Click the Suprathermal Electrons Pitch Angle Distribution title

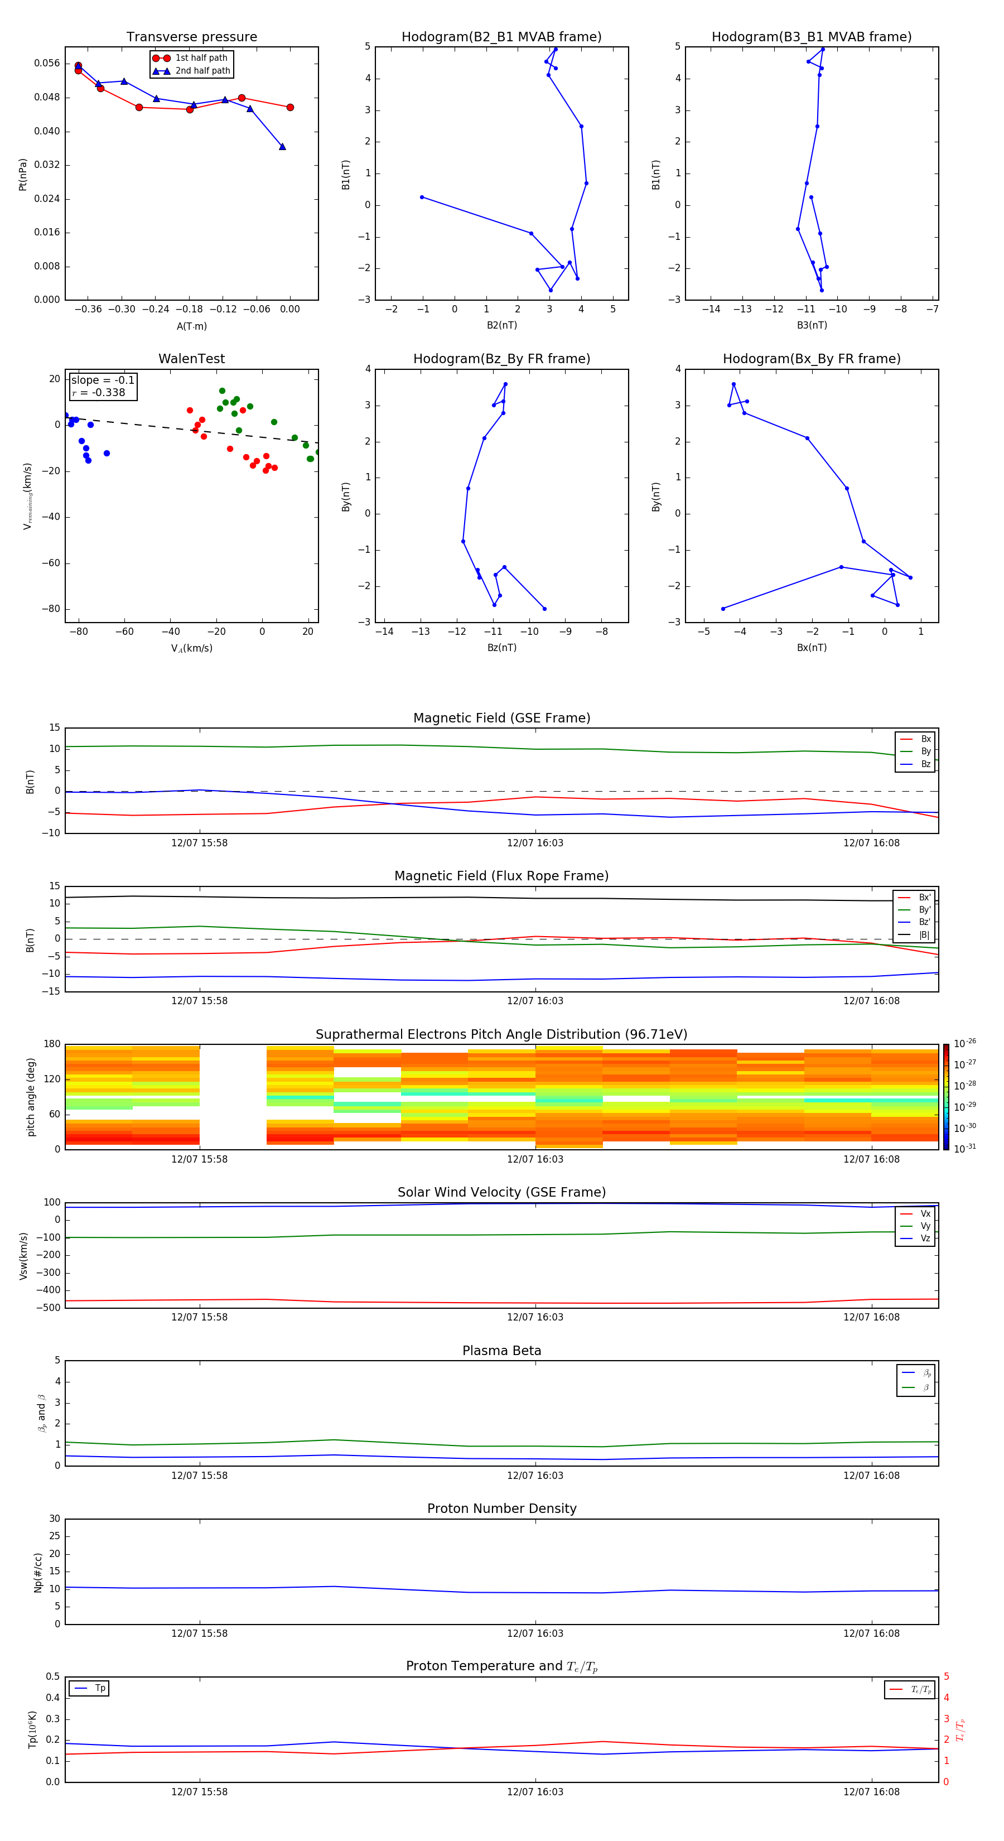[x=501, y=1034]
